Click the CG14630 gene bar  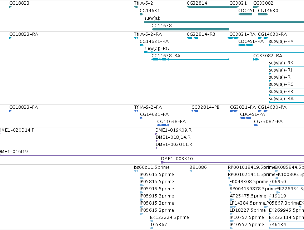[263, 14]
